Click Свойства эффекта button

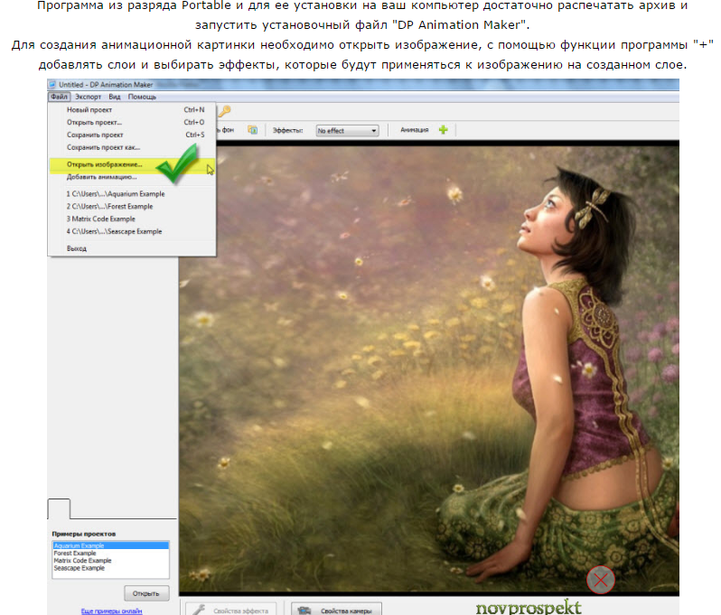(231, 610)
